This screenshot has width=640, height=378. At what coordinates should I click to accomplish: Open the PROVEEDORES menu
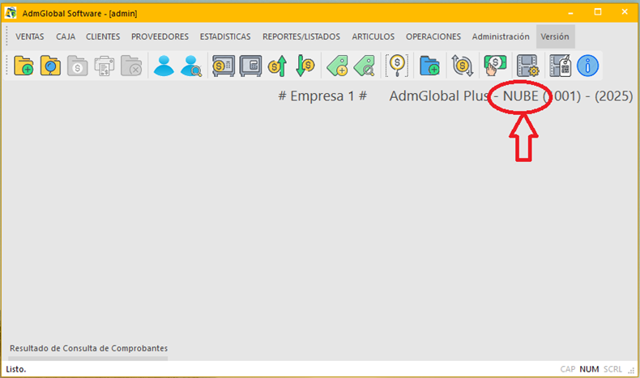tap(160, 36)
